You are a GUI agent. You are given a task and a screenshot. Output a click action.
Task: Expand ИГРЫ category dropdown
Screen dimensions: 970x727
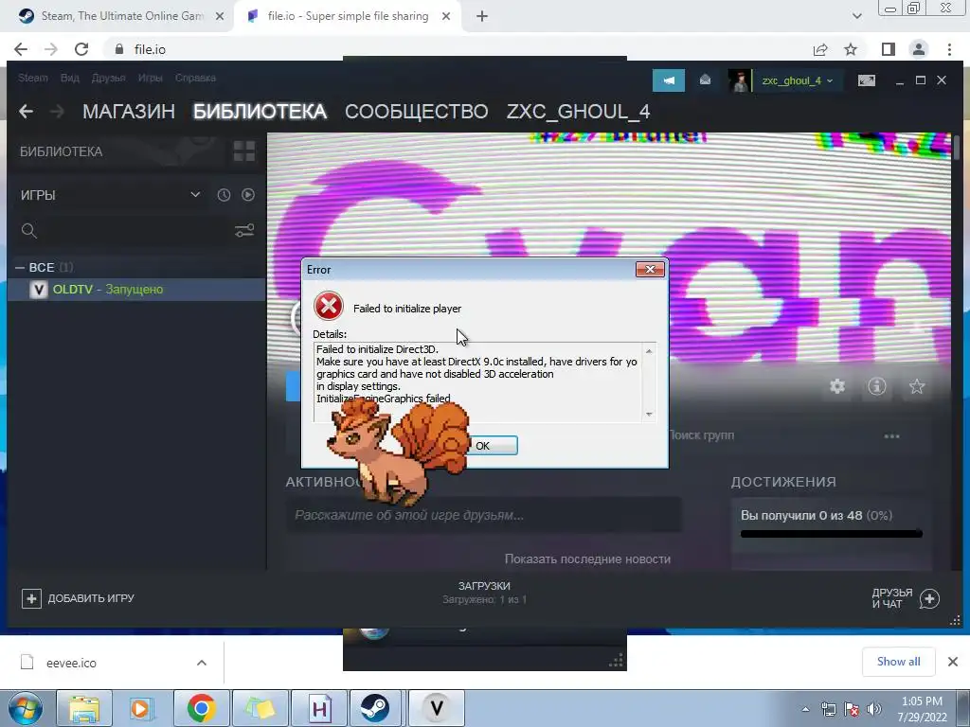[x=195, y=195]
